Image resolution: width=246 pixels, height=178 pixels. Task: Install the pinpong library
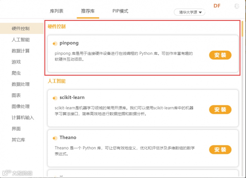(220, 55)
